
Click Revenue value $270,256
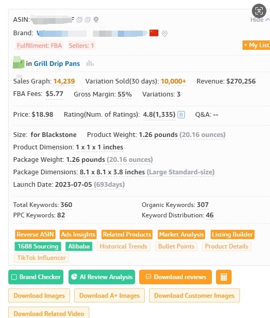click(241, 81)
